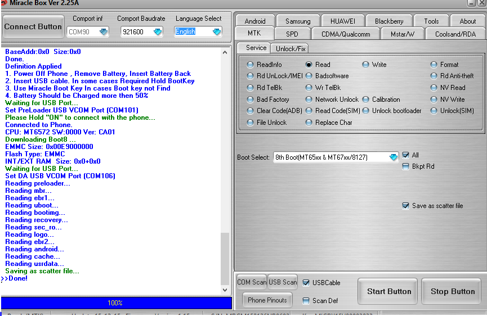This screenshot has height=316, width=487.
Task: Select the NV Write option
Action: [448, 99]
